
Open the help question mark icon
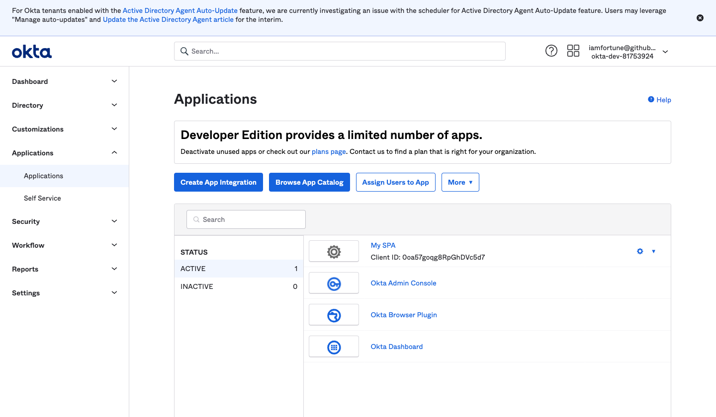551,50
